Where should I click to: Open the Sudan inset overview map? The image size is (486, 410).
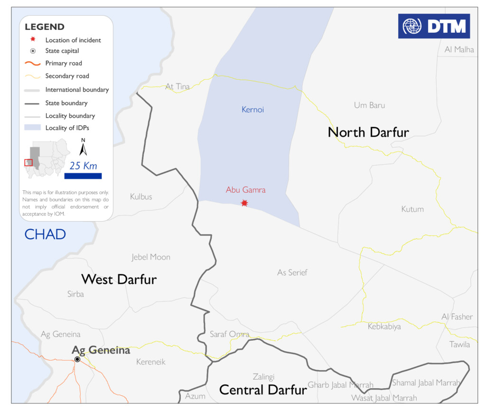[47, 158]
